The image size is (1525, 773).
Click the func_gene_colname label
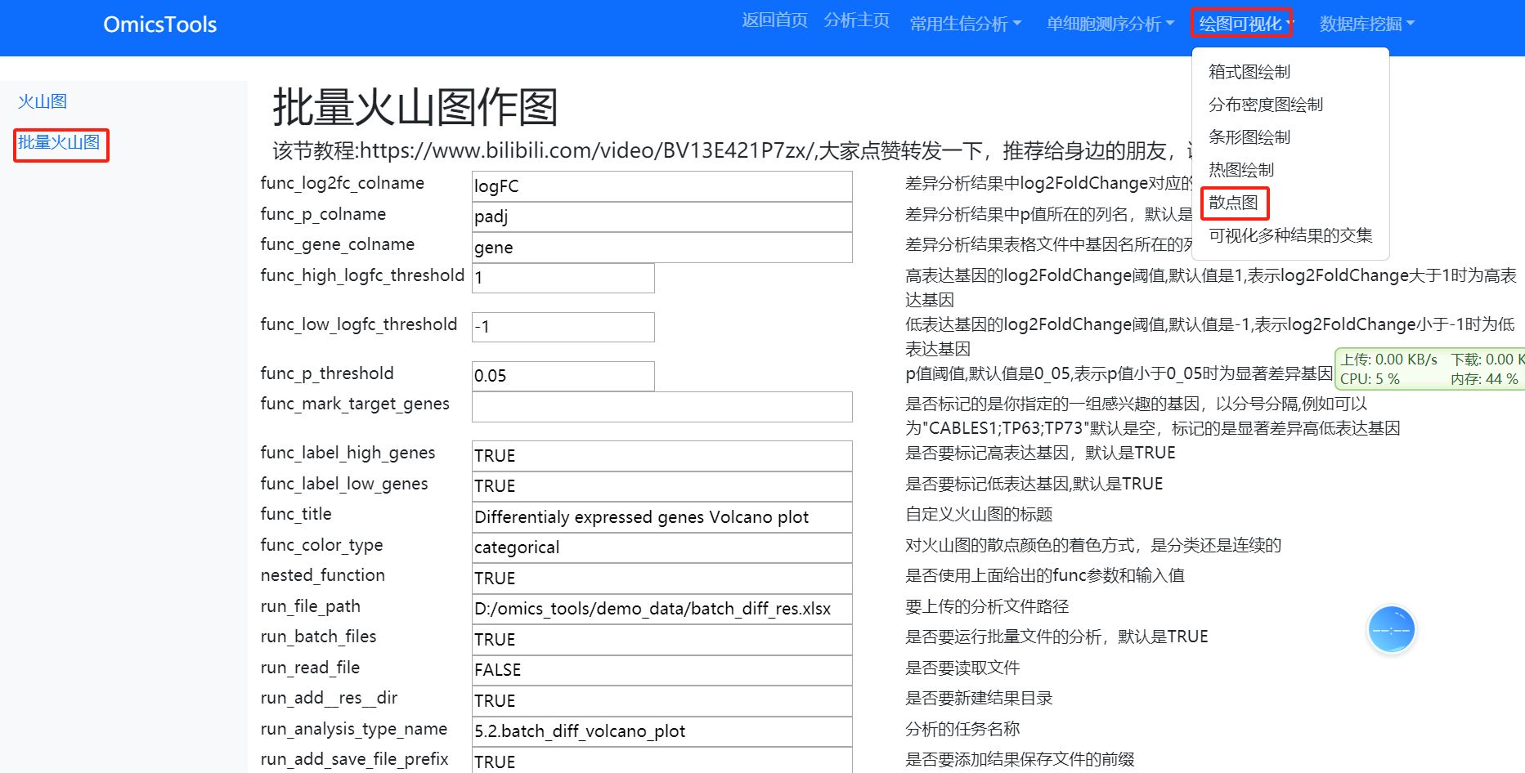[x=338, y=244]
